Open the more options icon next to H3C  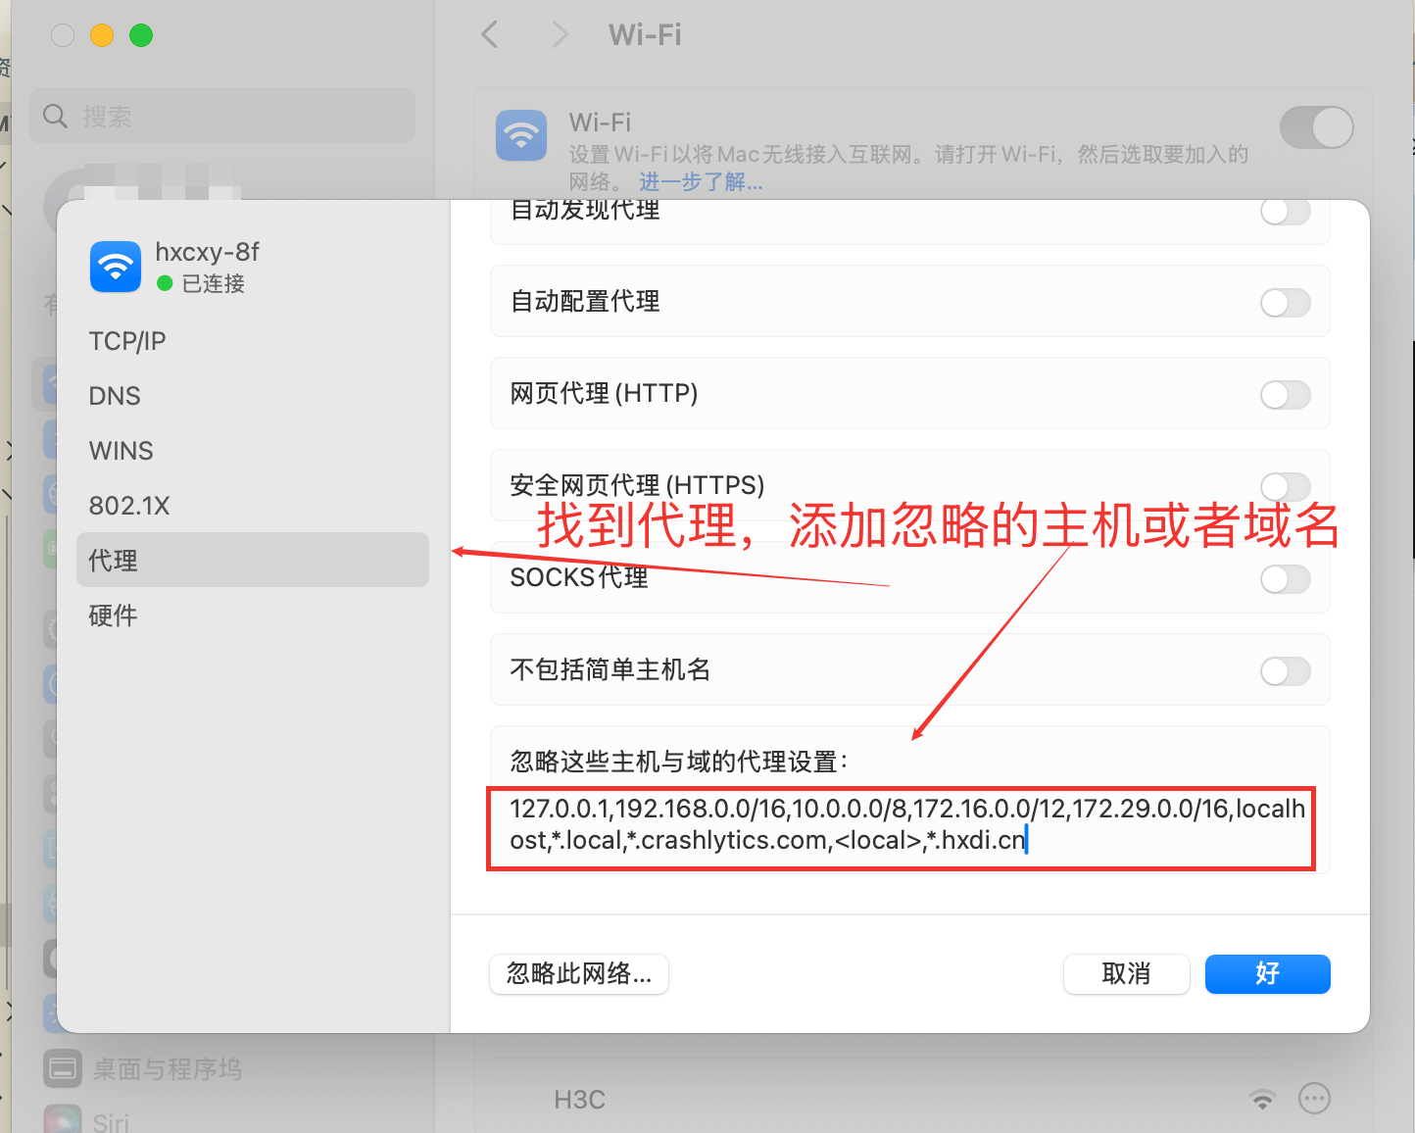pos(1314,1099)
